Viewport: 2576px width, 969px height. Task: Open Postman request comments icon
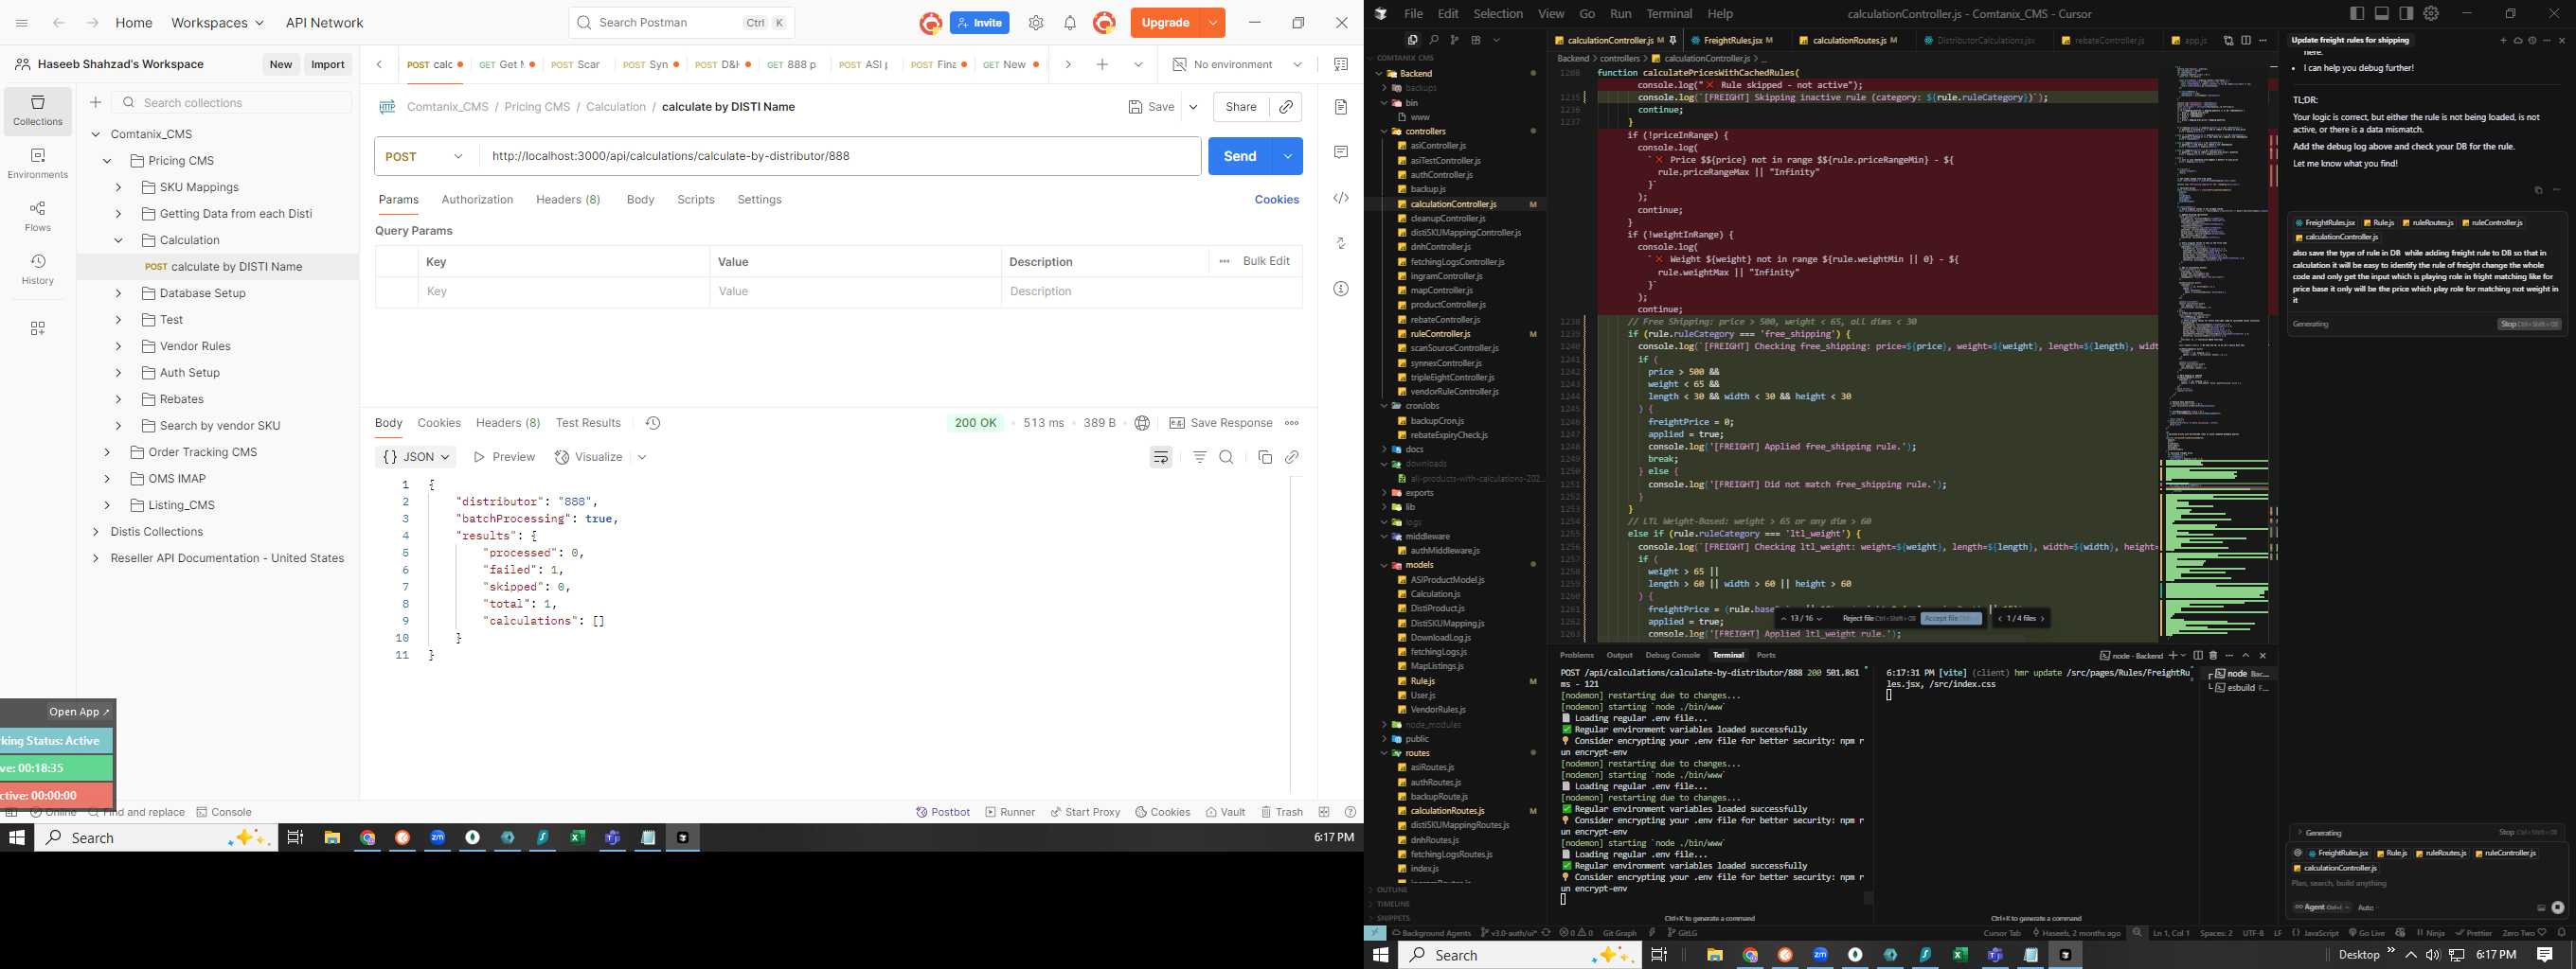click(x=1341, y=151)
